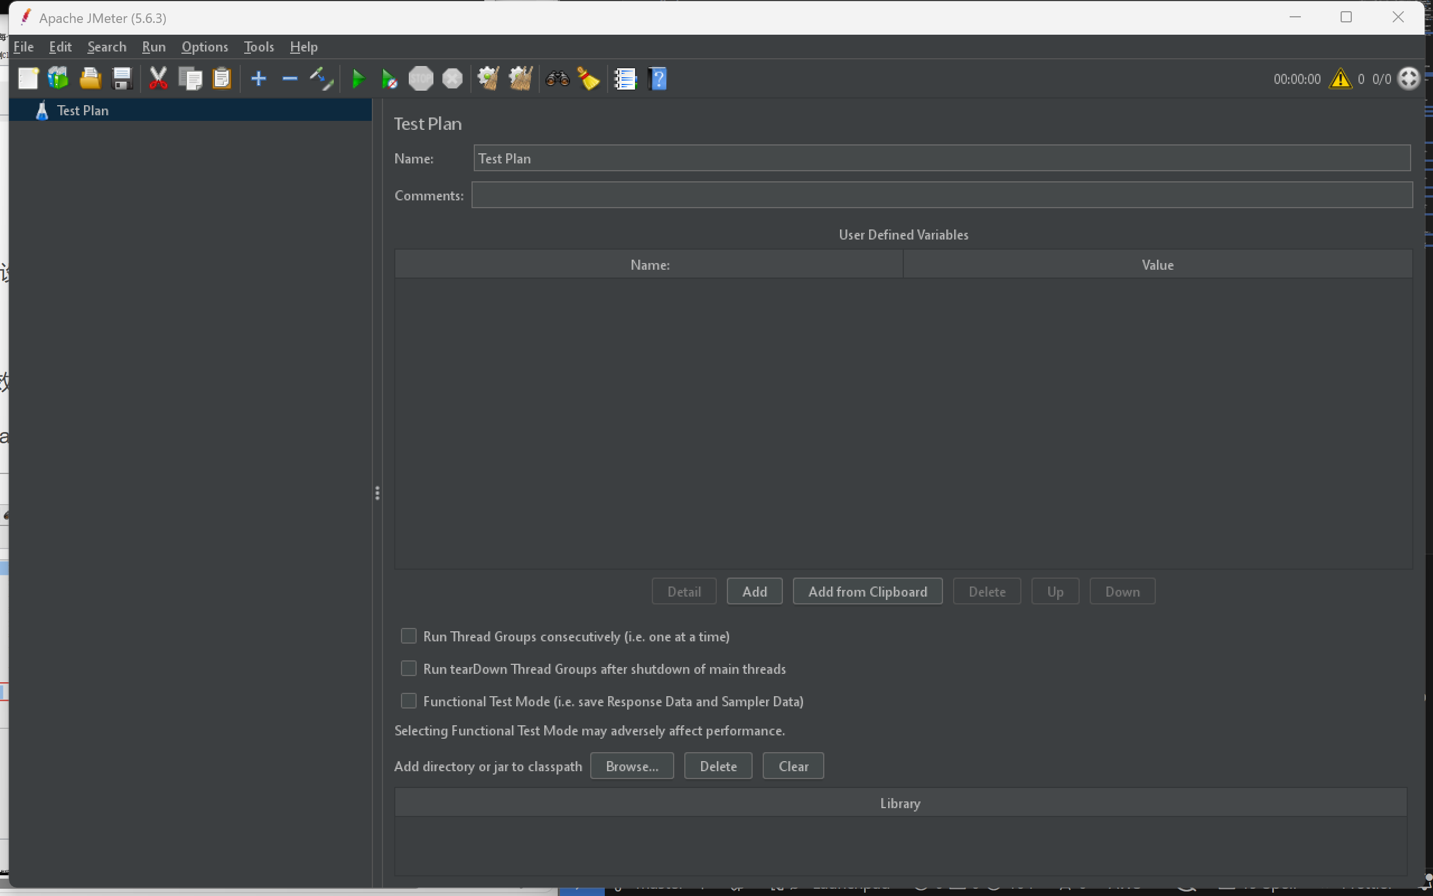The image size is (1433, 896).
Task: Enable Functional Test Mode checkbox
Action: click(x=408, y=701)
